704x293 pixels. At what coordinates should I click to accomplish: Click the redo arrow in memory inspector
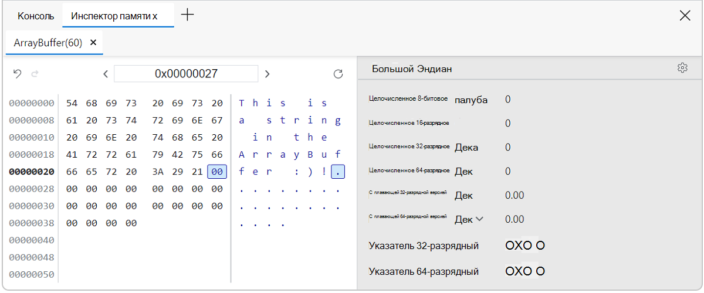35,74
